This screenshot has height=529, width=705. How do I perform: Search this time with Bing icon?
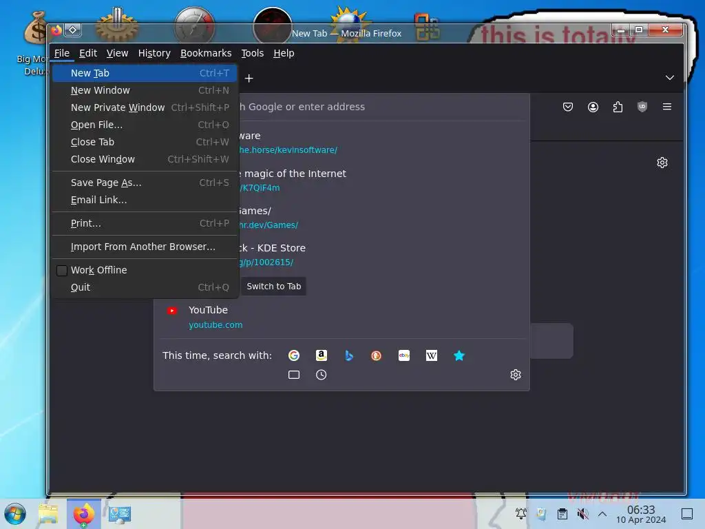(349, 355)
